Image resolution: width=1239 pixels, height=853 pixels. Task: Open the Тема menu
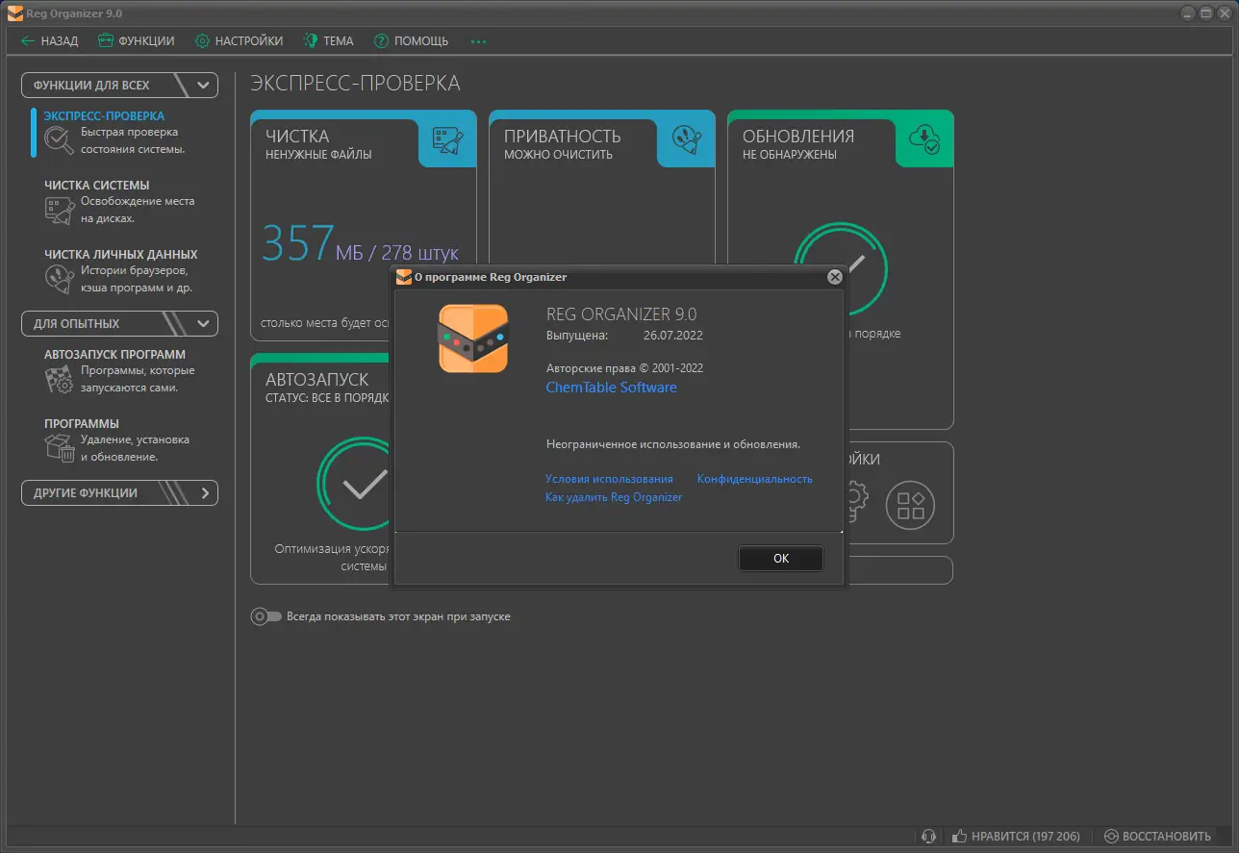point(328,40)
